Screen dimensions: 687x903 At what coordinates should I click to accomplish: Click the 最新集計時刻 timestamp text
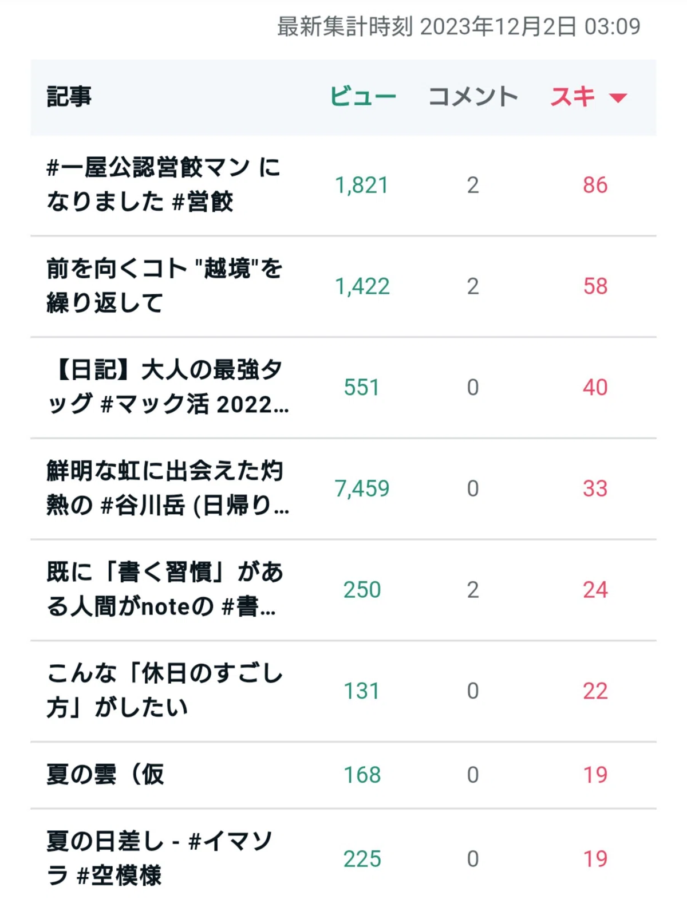(x=459, y=26)
